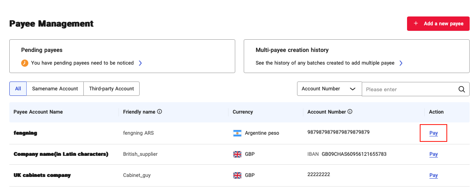Click the UK flag for British_supplier
The height and width of the screenshot is (190, 476).
[x=237, y=154]
